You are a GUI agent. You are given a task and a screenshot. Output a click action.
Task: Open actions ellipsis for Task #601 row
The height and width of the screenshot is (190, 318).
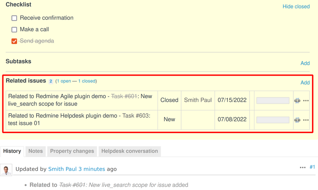(306, 101)
